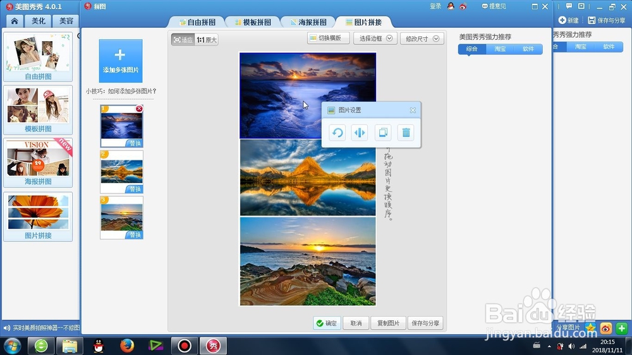Open 自由拼图 sidebar mode
The width and height of the screenshot is (632, 355).
38,57
